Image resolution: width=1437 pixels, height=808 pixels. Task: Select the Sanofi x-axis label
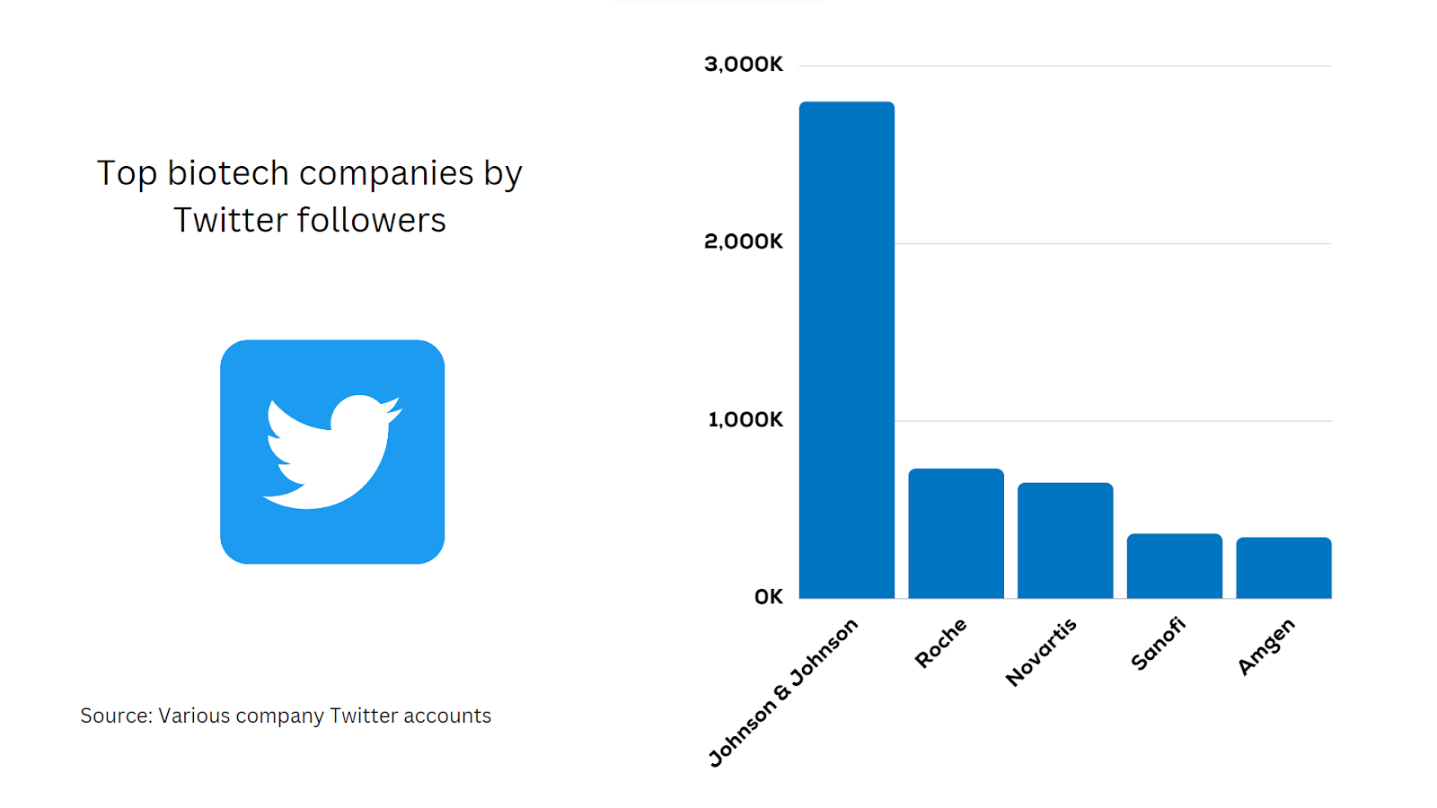(1158, 644)
